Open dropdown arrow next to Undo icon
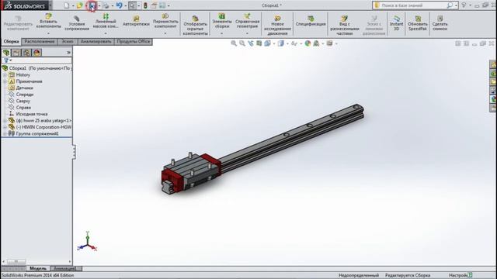The width and height of the screenshot is (497, 279). (x=126, y=5)
